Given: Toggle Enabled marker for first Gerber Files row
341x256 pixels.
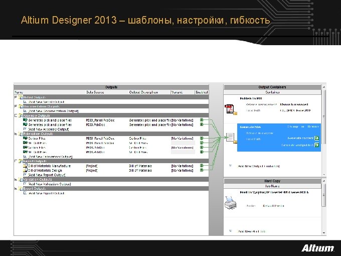Looking at the screenshot, I should (202, 138).
